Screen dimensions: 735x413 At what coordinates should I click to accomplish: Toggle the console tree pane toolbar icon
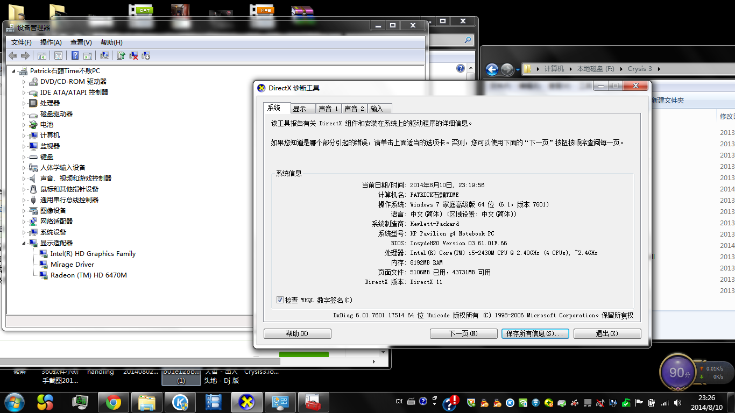point(42,55)
